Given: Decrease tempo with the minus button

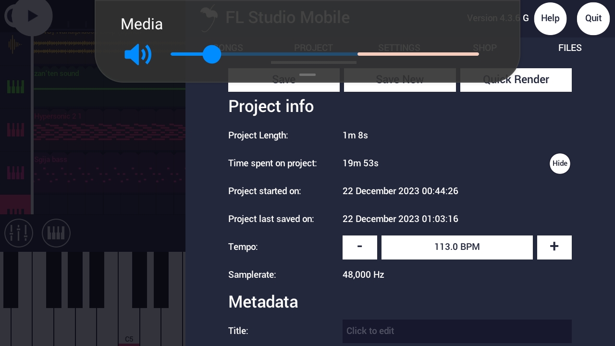Looking at the screenshot, I should point(360,247).
